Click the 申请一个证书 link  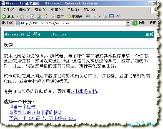point(22,107)
